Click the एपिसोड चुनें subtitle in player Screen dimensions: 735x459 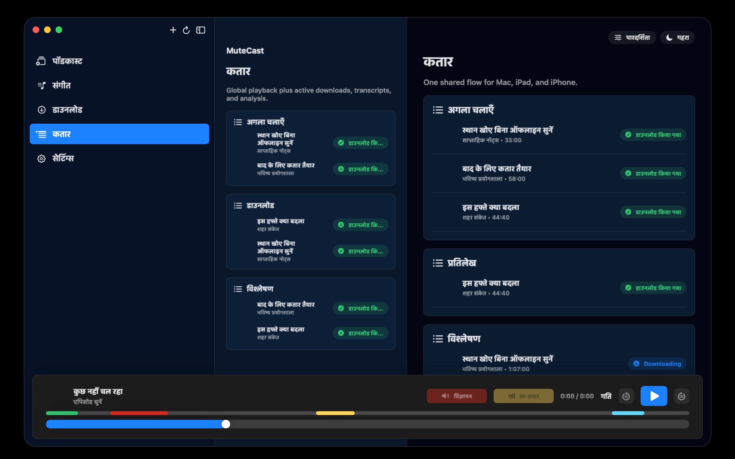pos(88,402)
